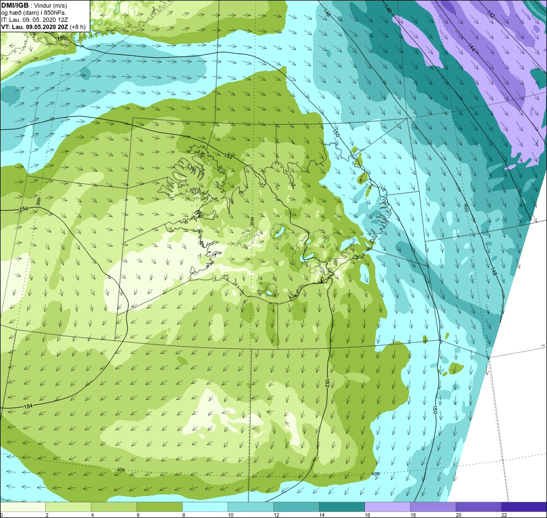Choose the darkest legend swatch above 22 m/s
The image size is (547, 518).
click(524, 507)
